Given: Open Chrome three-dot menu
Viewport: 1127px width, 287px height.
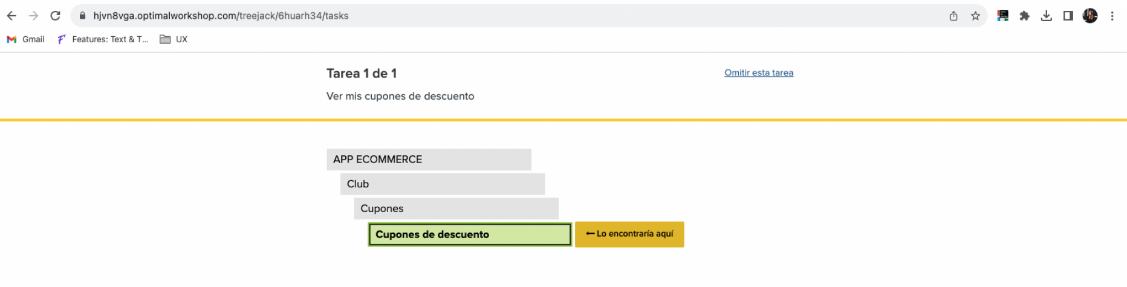Looking at the screenshot, I should pyautogui.click(x=1112, y=16).
